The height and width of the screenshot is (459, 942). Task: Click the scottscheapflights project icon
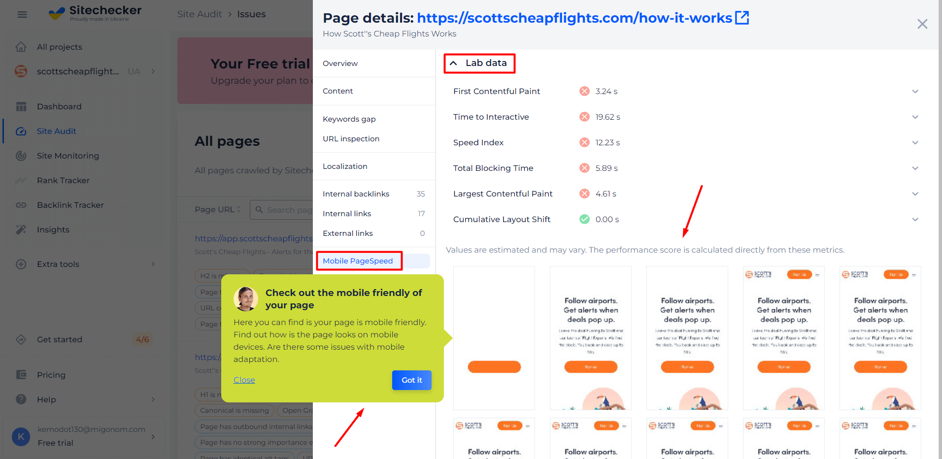(21, 71)
